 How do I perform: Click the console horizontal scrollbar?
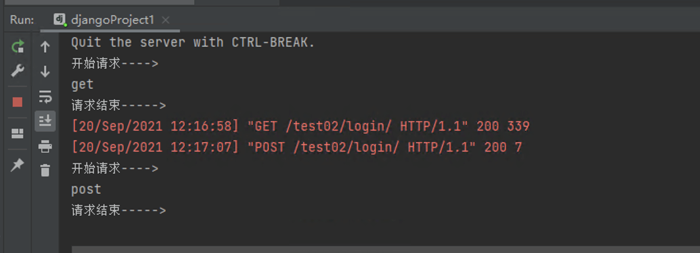point(386,249)
